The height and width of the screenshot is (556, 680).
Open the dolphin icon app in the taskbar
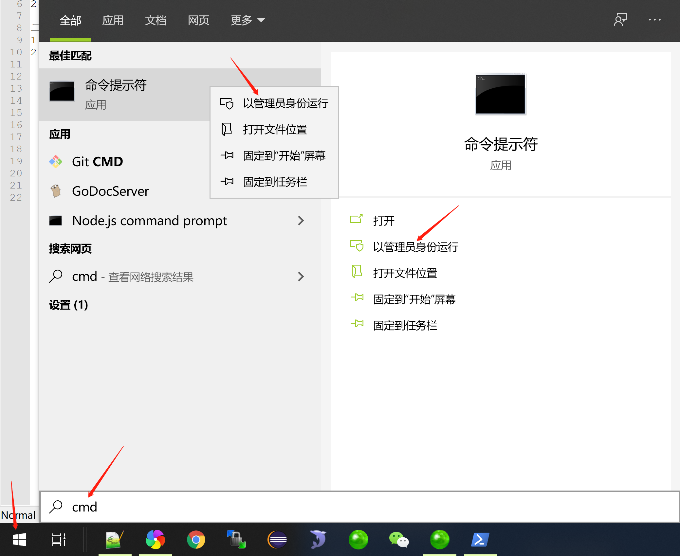pyautogui.click(x=318, y=539)
